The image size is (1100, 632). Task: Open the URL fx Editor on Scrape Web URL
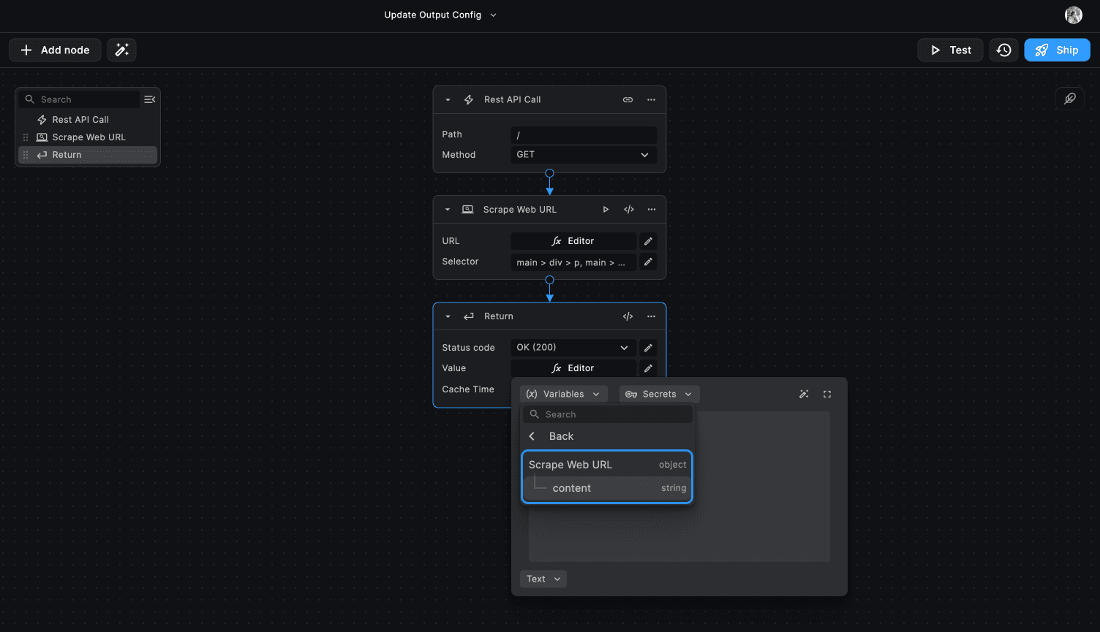pyautogui.click(x=573, y=240)
